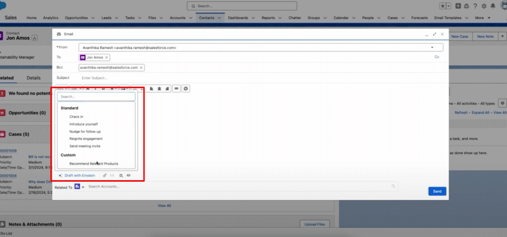Viewport: 507px width, 237px height.
Task: Open the activity filter gear icon
Action: pyautogui.click(x=502, y=103)
